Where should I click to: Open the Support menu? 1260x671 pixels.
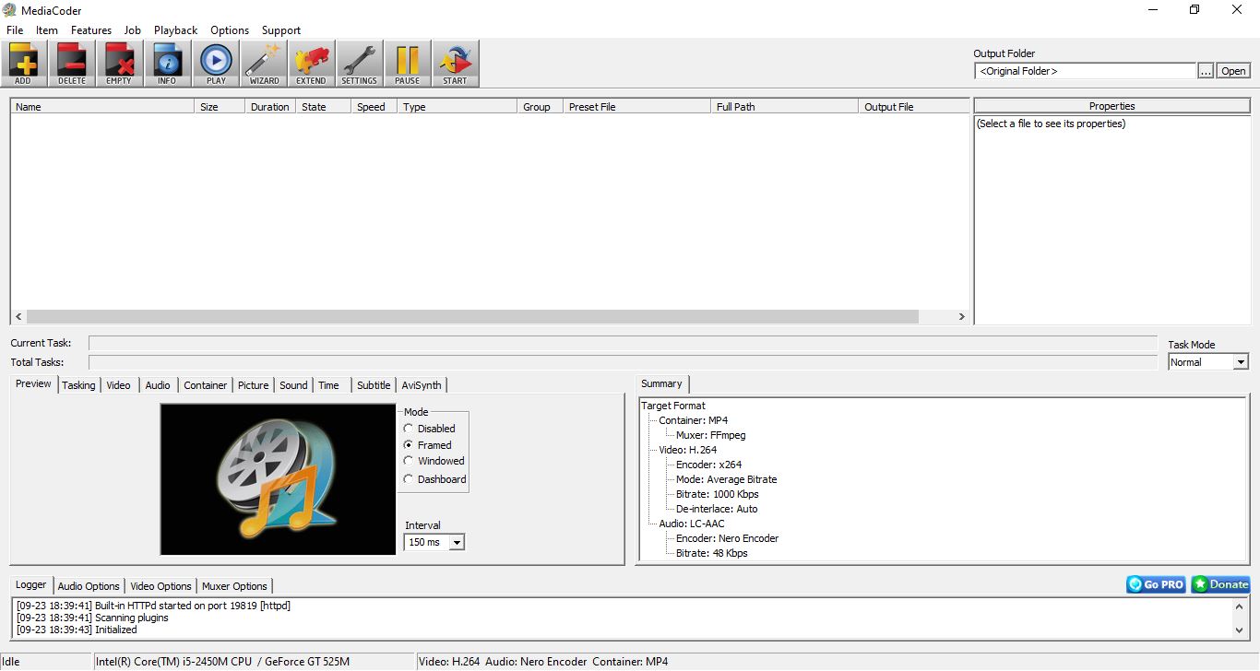point(281,30)
